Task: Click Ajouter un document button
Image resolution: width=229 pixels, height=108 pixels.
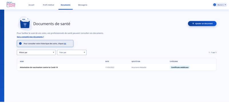Action: click(x=202, y=23)
